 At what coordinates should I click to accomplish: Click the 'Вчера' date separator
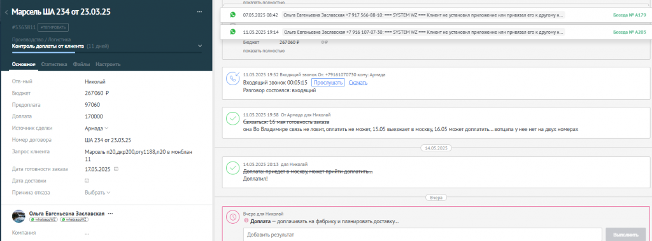[x=436, y=198]
